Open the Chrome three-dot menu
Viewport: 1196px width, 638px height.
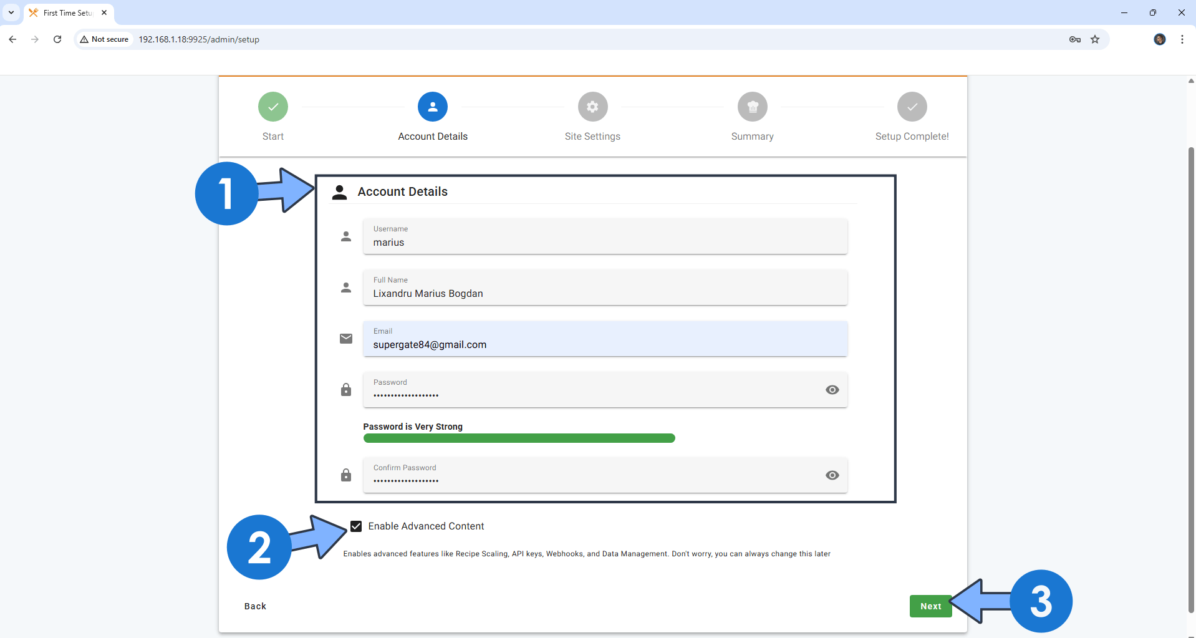coord(1182,39)
